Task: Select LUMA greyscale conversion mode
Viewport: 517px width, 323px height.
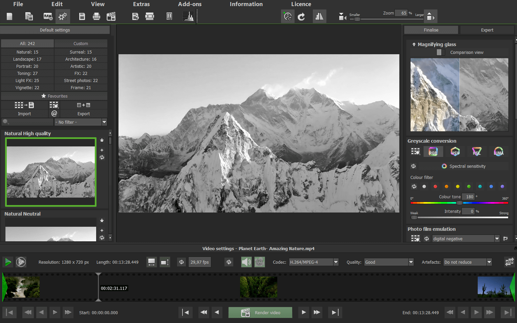Action: pos(498,152)
